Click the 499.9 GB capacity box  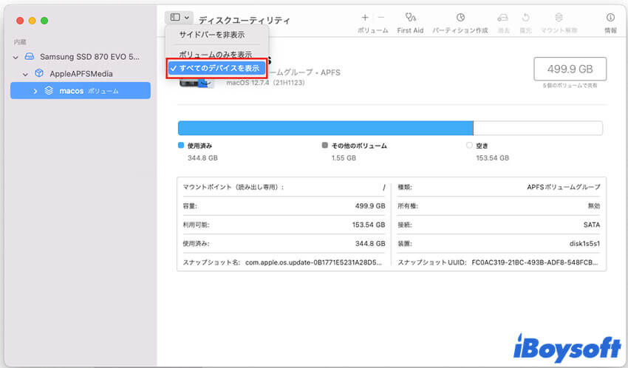570,69
